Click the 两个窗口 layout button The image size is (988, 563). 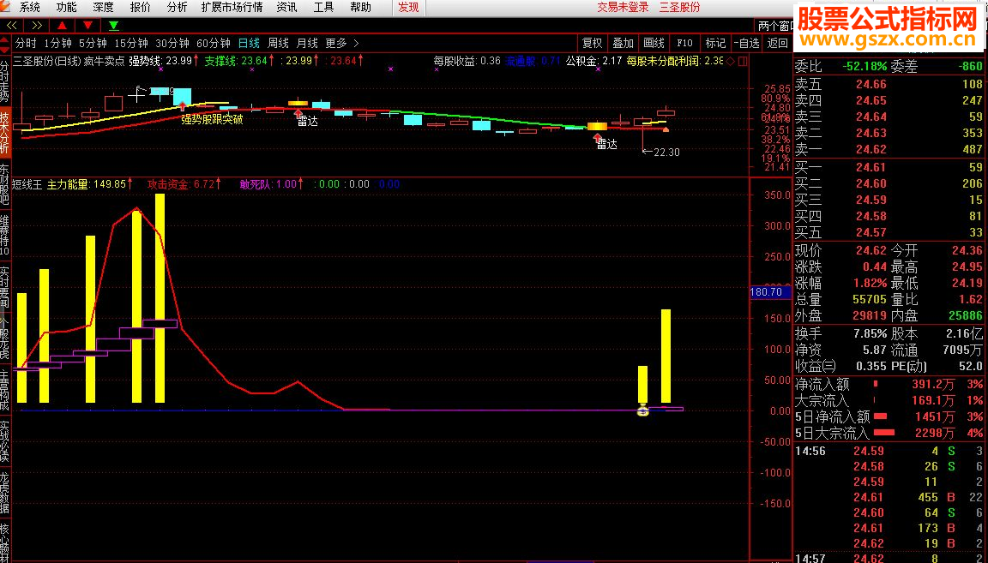tap(774, 27)
